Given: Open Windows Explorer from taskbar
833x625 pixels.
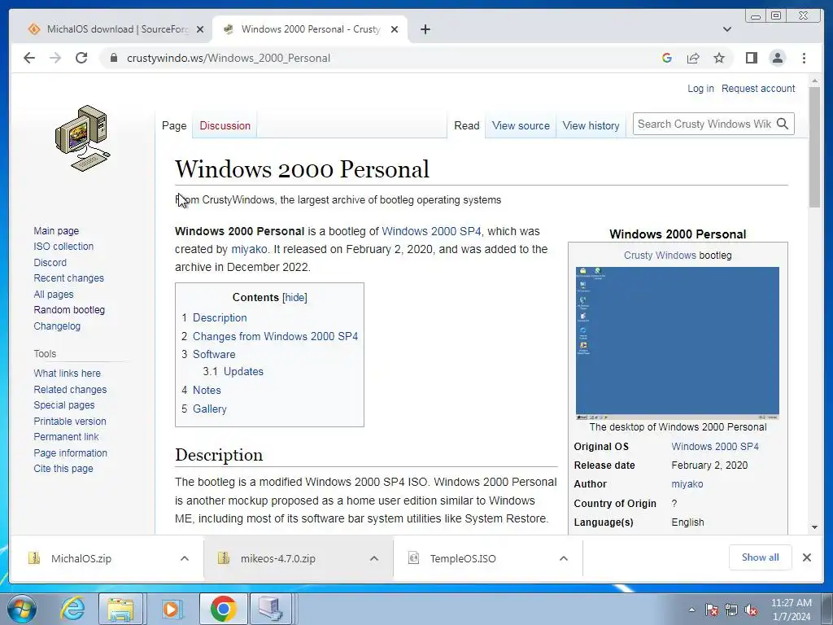Looking at the screenshot, I should [x=120, y=609].
